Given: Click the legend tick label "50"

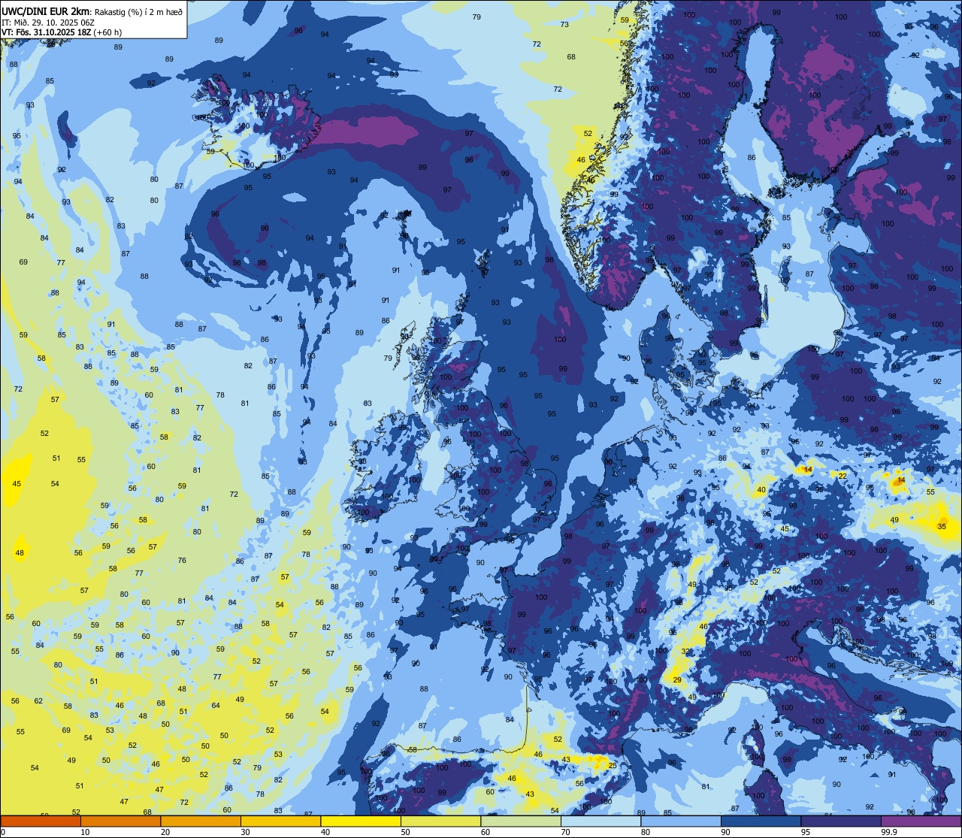Looking at the screenshot, I should (405, 832).
